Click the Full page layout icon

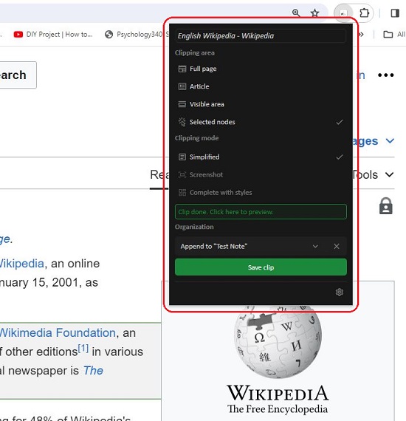182,69
